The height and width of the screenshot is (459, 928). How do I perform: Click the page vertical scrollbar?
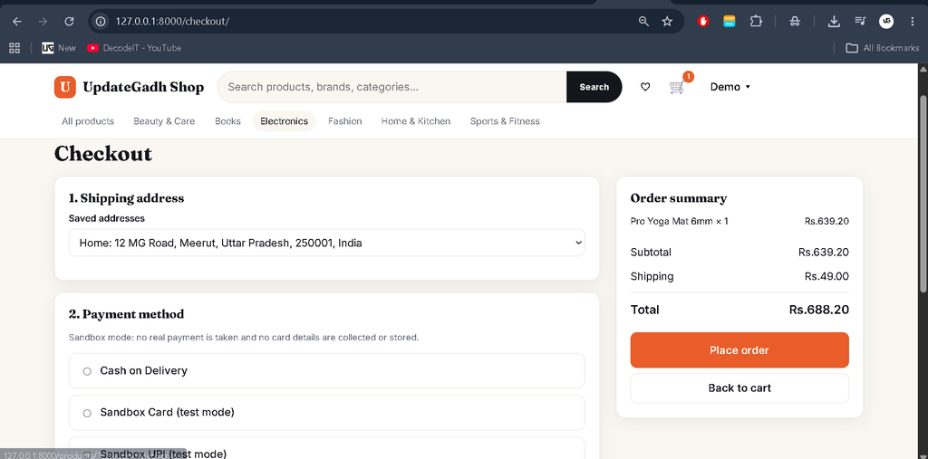[923, 193]
